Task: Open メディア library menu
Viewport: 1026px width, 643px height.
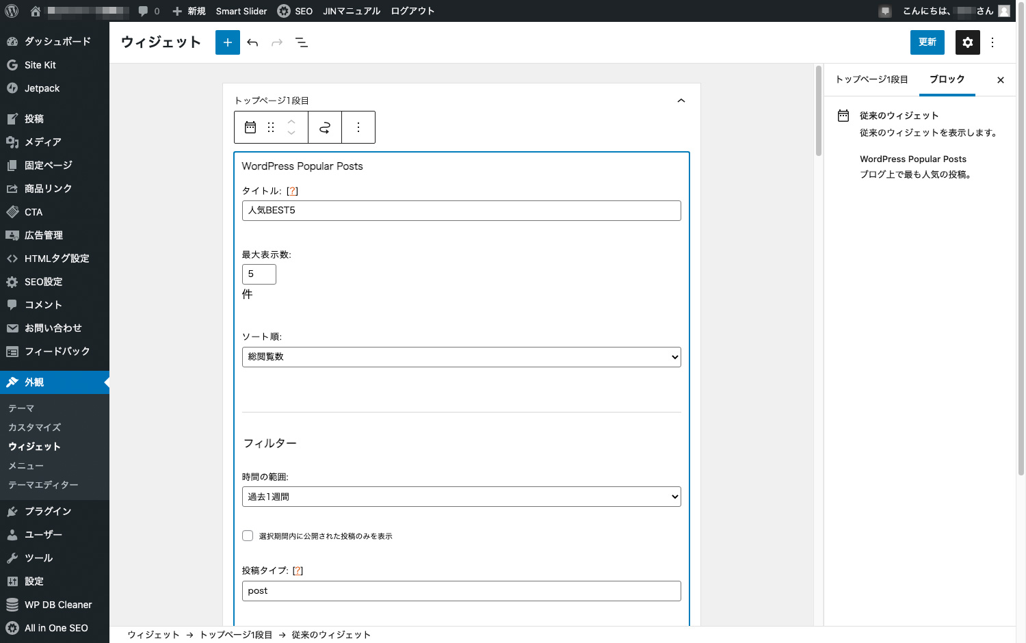Action: pyautogui.click(x=55, y=142)
